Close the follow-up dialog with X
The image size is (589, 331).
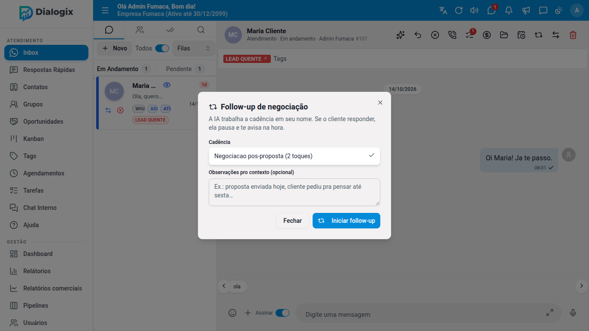380,103
